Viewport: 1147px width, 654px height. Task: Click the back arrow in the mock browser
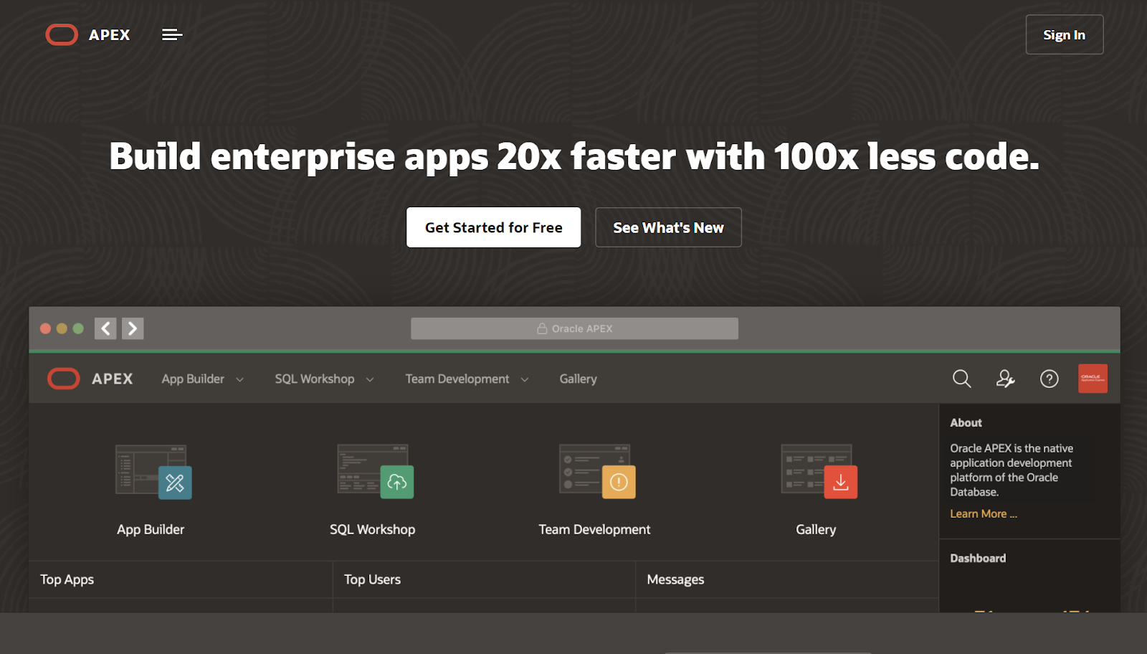(105, 328)
